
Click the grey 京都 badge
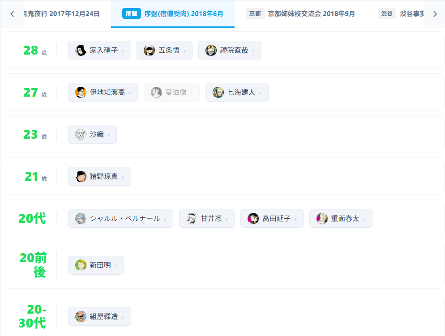tap(255, 13)
